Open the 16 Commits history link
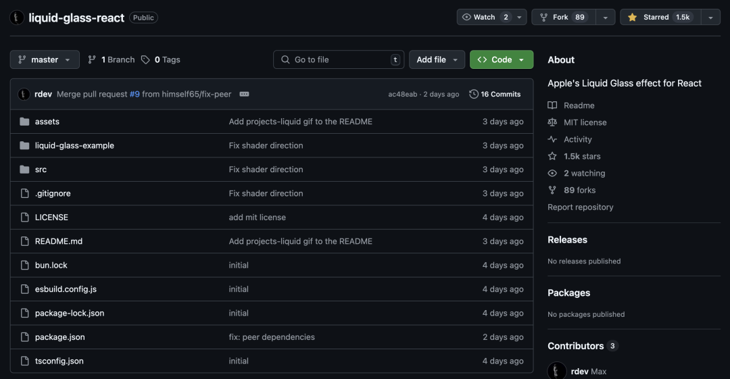This screenshot has height=379, width=730. coord(495,94)
